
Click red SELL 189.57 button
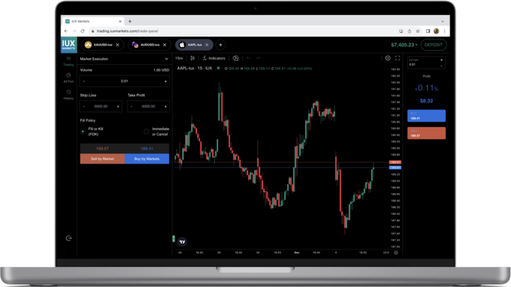coord(426,133)
